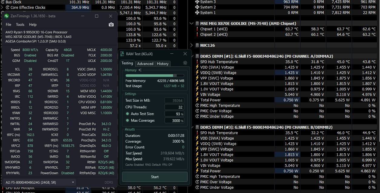Toggle the Max Coverage option

tap(127, 120)
